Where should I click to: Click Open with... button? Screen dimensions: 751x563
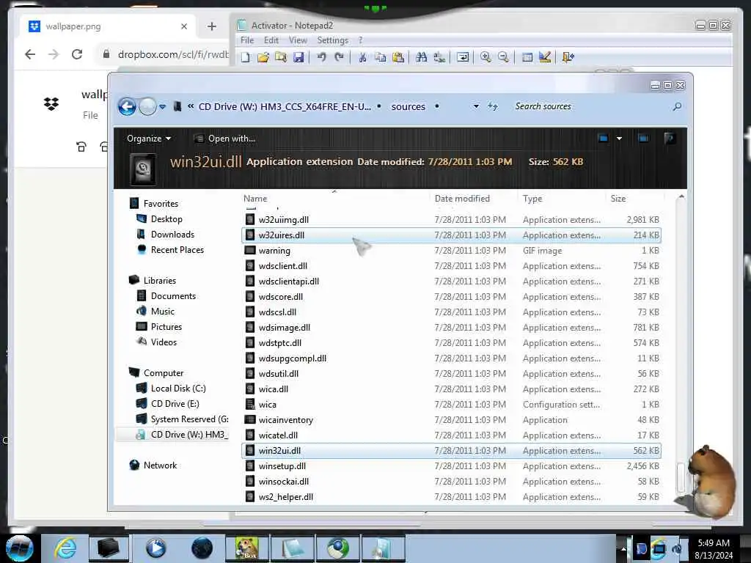(225, 139)
